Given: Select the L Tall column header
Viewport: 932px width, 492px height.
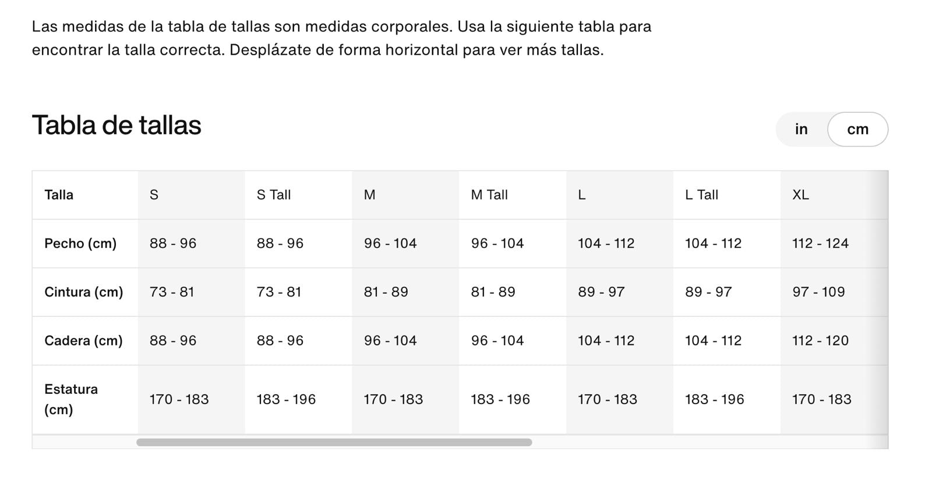Looking at the screenshot, I should 727,195.
